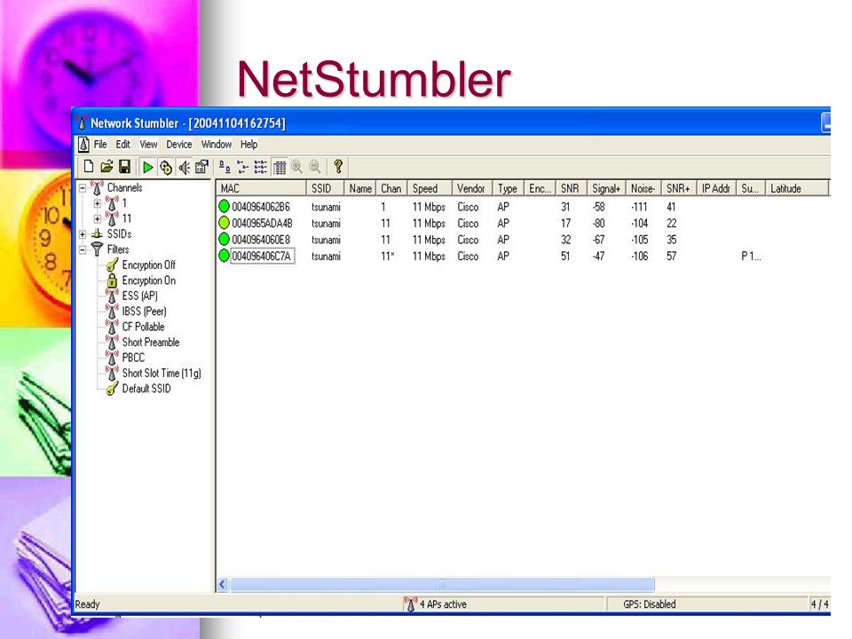Open the Options toolbar icon

(x=201, y=167)
